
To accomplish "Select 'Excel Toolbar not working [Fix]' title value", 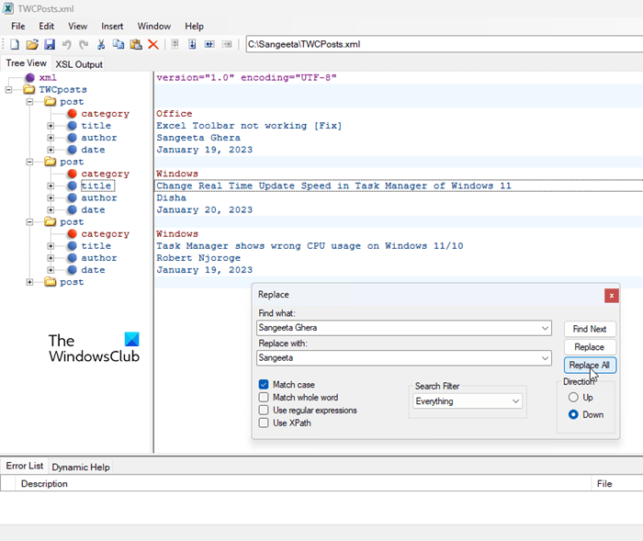I will tap(249, 126).
